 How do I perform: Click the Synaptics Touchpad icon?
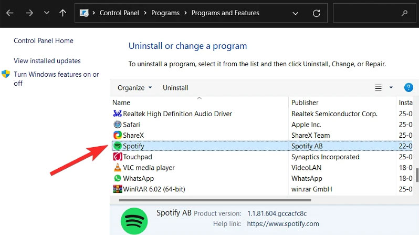(x=117, y=157)
